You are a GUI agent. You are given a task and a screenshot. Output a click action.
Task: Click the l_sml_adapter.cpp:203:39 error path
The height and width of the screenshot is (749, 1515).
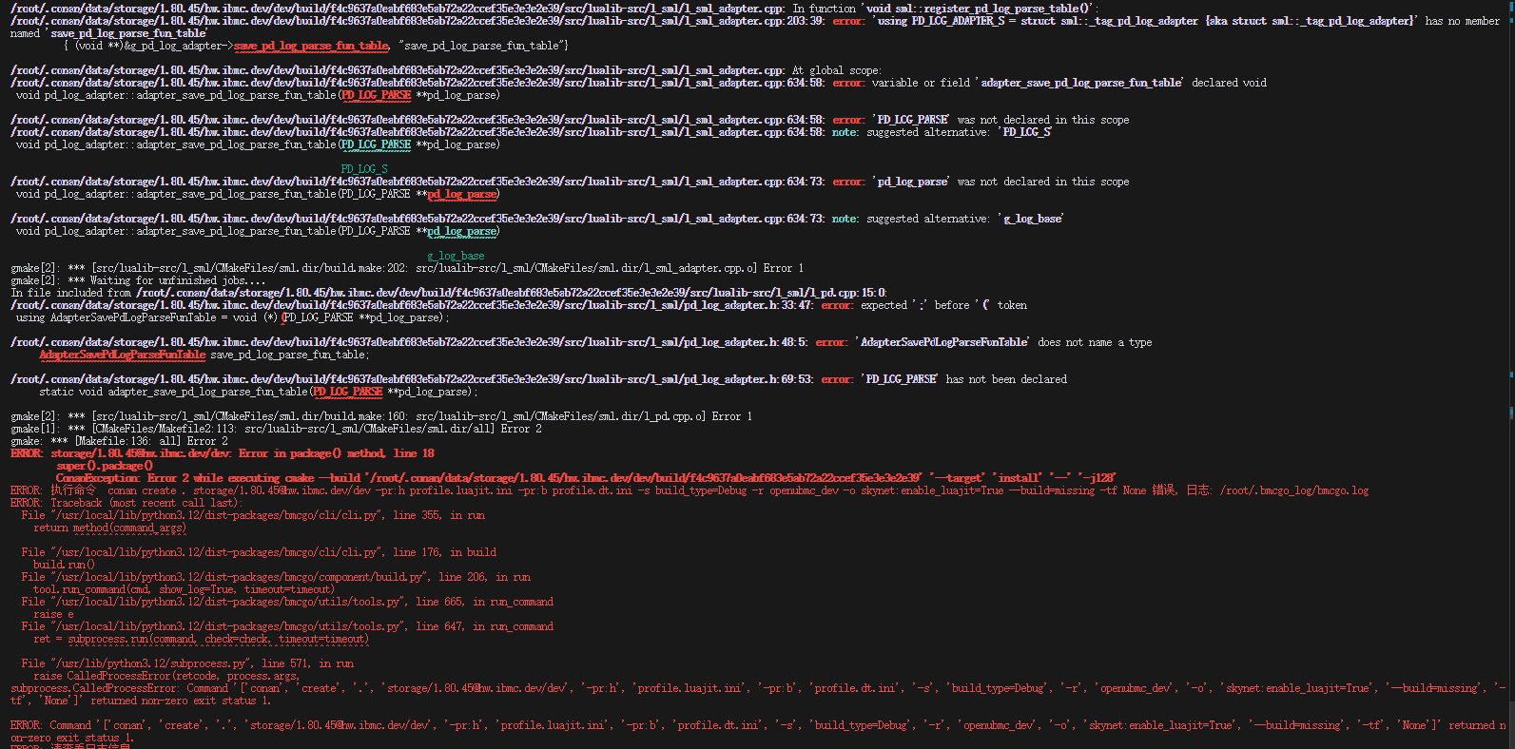417,21
